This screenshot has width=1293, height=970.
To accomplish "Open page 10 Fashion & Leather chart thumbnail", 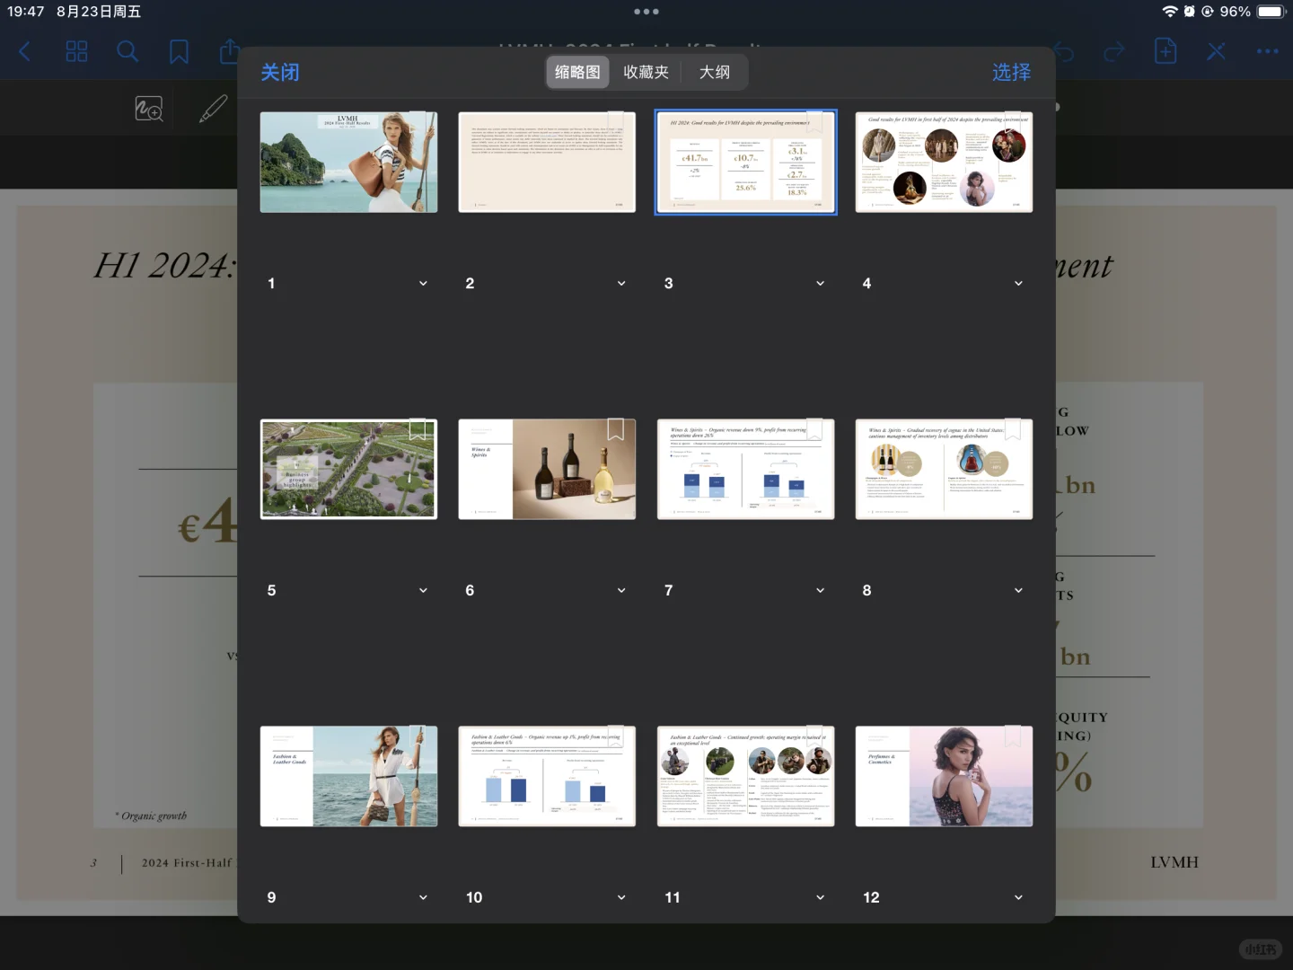I will [547, 776].
